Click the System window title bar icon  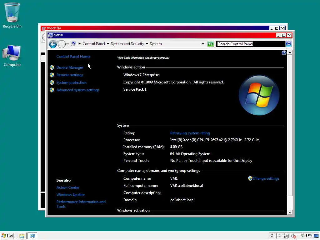click(51, 35)
